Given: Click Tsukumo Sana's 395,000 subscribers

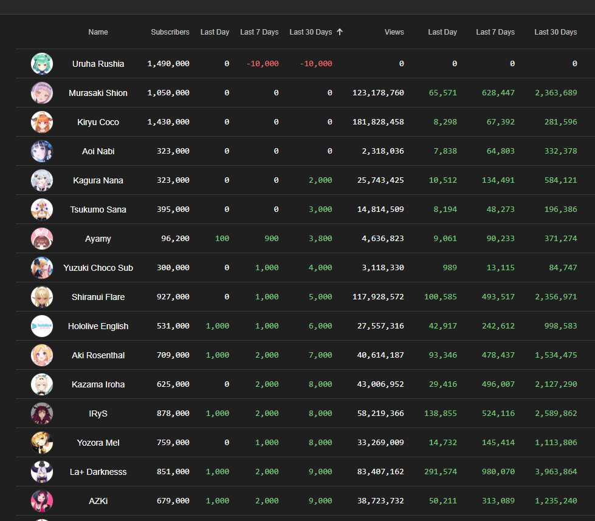Looking at the screenshot, I should tap(173, 209).
